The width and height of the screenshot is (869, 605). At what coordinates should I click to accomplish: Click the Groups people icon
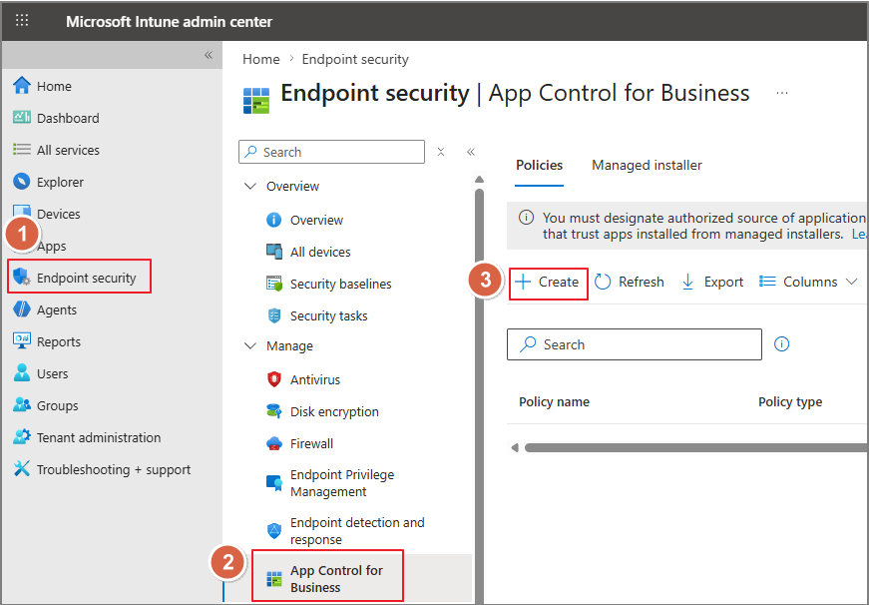[22, 404]
